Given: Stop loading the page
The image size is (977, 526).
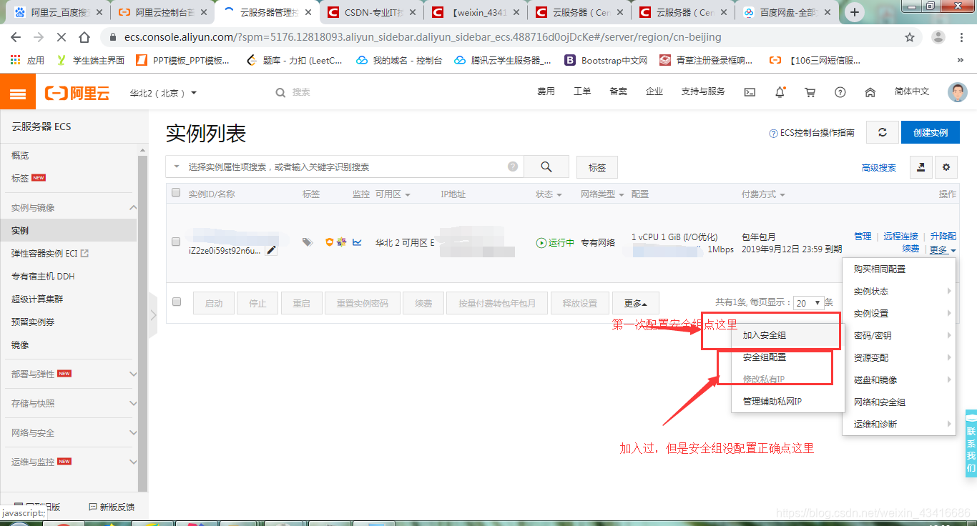Looking at the screenshot, I should pyautogui.click(x=60, y=37).
